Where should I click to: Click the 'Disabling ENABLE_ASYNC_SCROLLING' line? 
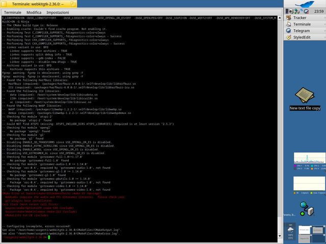coord(59,146)
